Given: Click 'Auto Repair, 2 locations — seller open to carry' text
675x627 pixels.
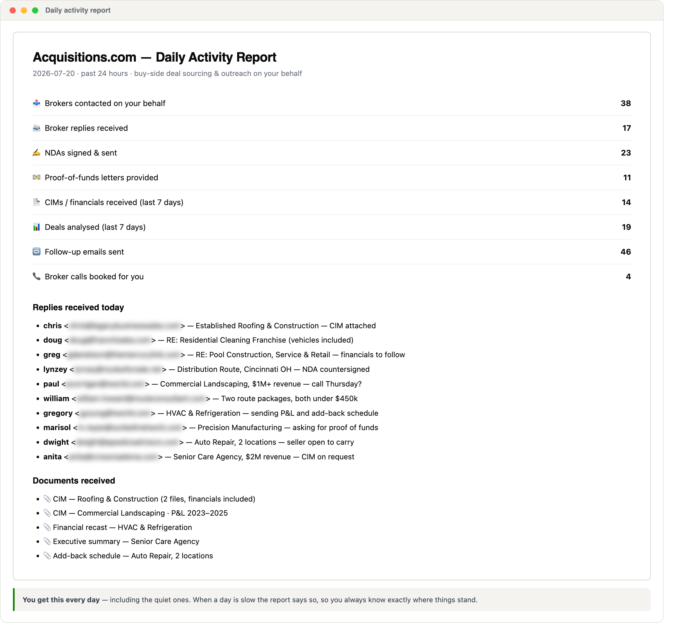Looking at the screenshot, I should (274, 442).
